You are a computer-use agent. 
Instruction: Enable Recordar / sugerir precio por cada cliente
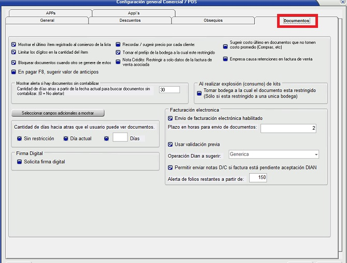click(118, 44)
